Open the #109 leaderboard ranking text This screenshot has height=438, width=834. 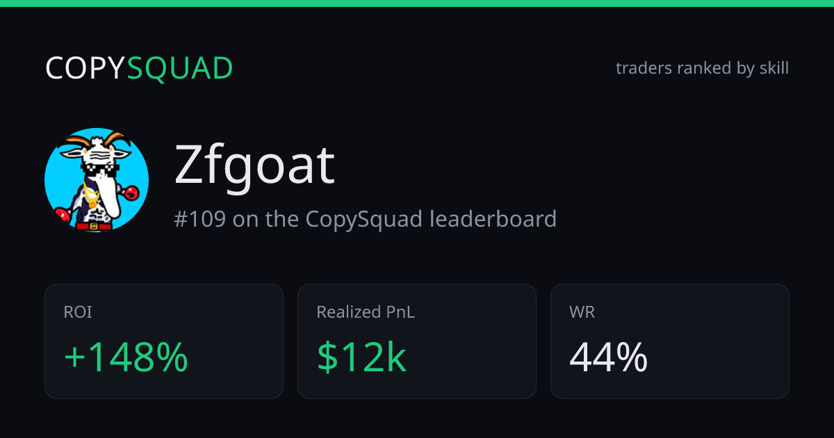[365, 219]
